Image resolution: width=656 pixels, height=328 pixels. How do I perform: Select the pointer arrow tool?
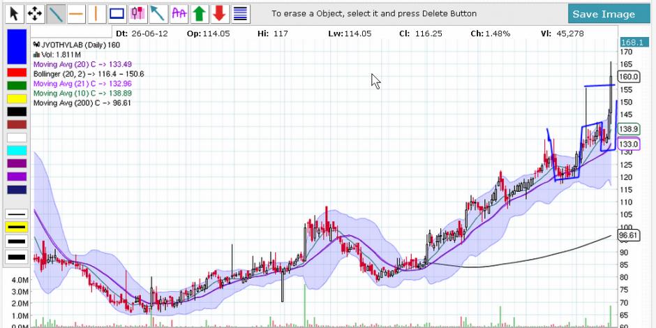14,14
